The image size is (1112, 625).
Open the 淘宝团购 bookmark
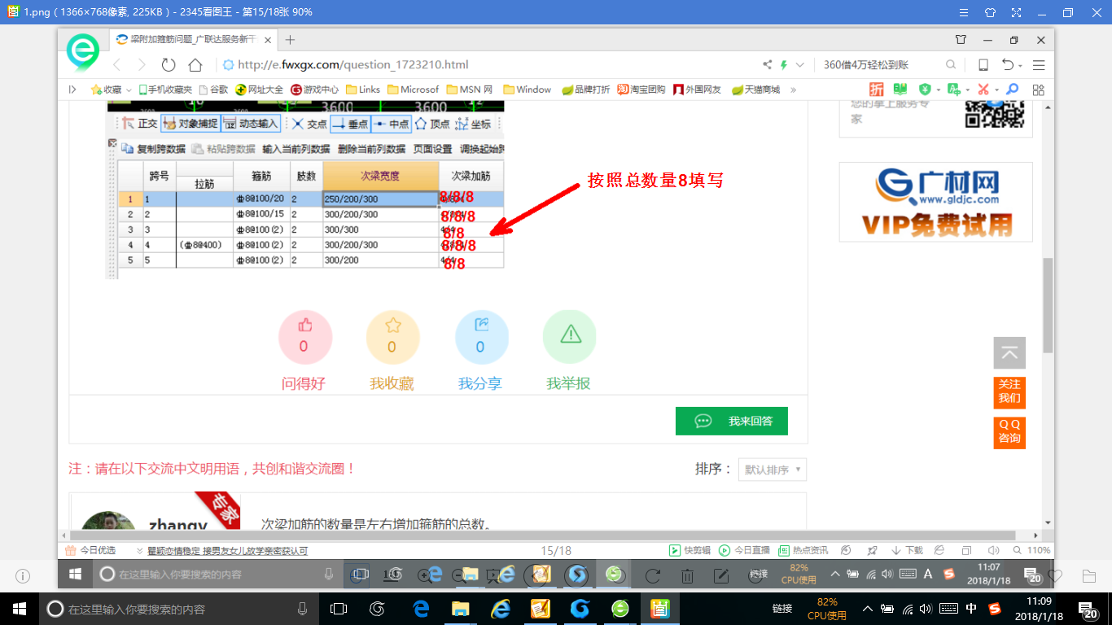pos(641,90)
